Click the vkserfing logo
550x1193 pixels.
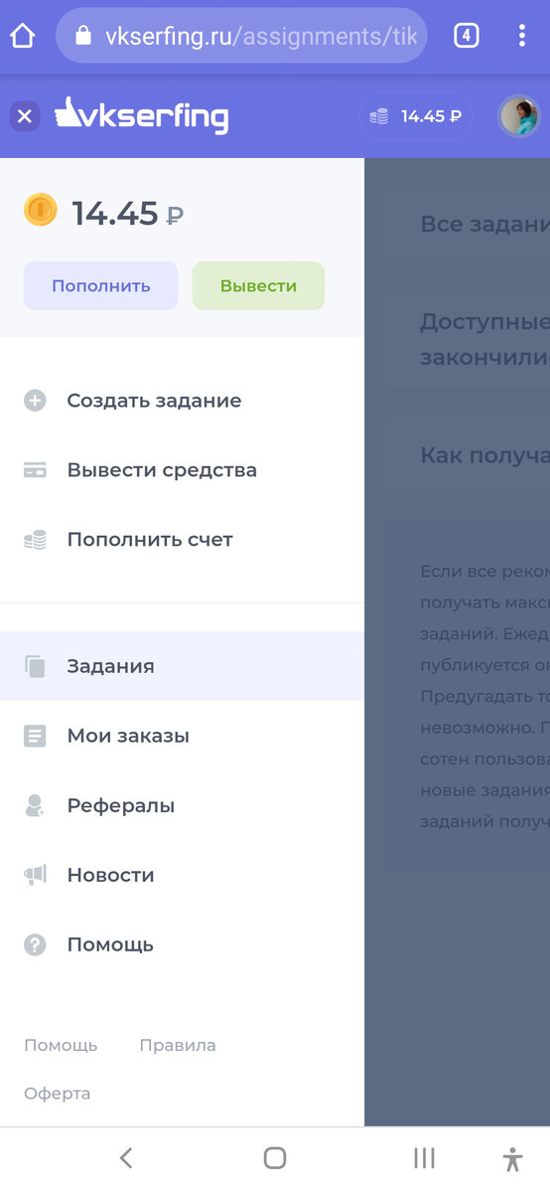(x=141, y=115)
